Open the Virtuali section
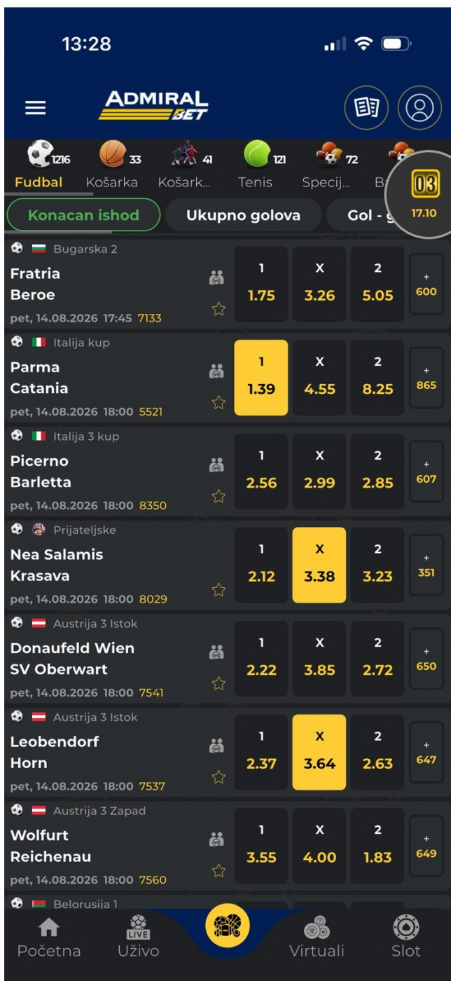This screenshot has height=981, width=451. click(x=317, y=936)
